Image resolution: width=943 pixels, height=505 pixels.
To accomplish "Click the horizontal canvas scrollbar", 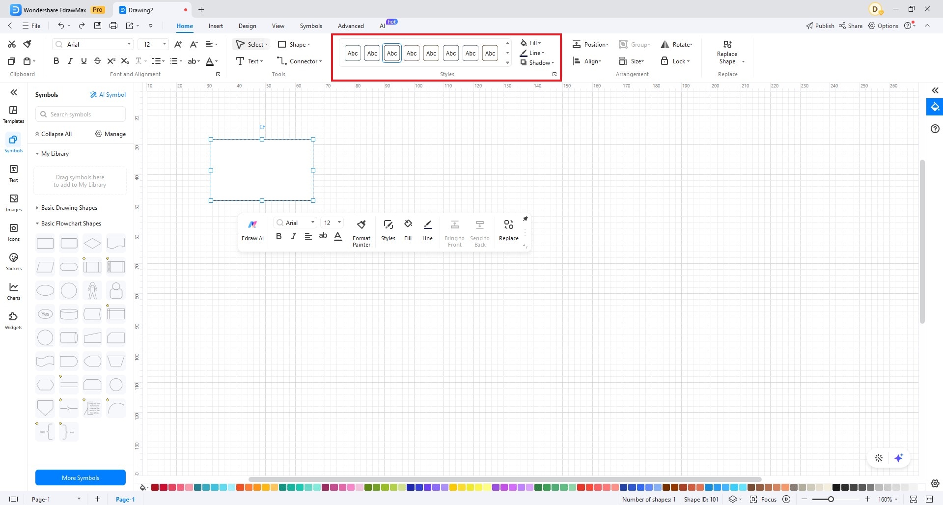I will click(x=505, y=479).
